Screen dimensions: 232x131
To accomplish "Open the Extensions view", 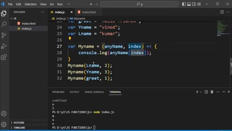I will click(4, 57).
